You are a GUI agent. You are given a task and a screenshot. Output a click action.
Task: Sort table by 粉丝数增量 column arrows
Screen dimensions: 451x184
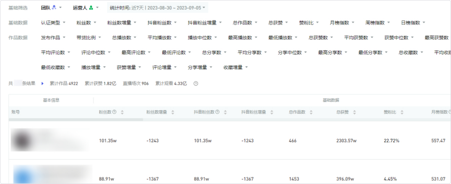(172, 112)
